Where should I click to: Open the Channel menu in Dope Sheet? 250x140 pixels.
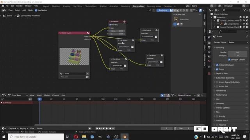click(x=55, y=95)
